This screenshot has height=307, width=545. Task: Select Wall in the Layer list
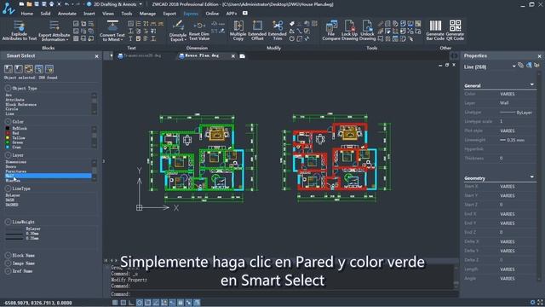(48, 176)
